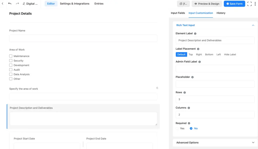This screenshot has height=149, width=258.
Task: Switch to Input Fields tab
Action: pyautogui.click(x=178, y=13)
